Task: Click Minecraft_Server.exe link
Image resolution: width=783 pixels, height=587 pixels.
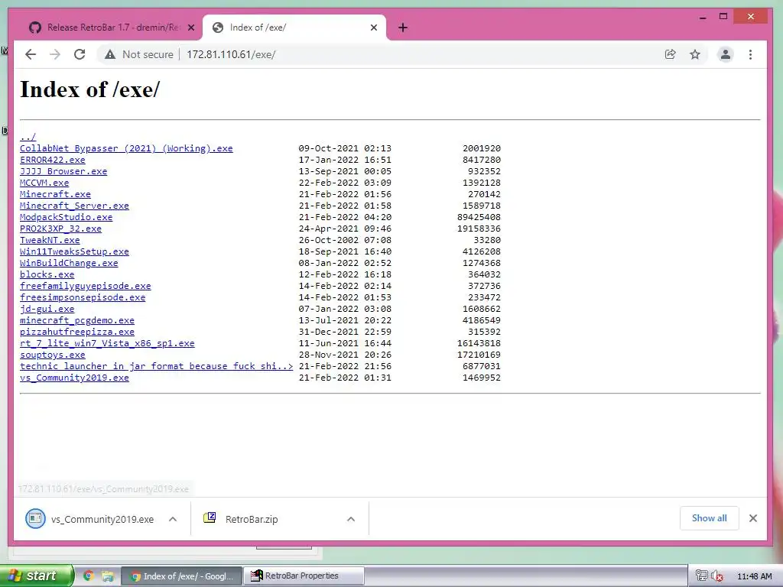Action: point(74,206)
